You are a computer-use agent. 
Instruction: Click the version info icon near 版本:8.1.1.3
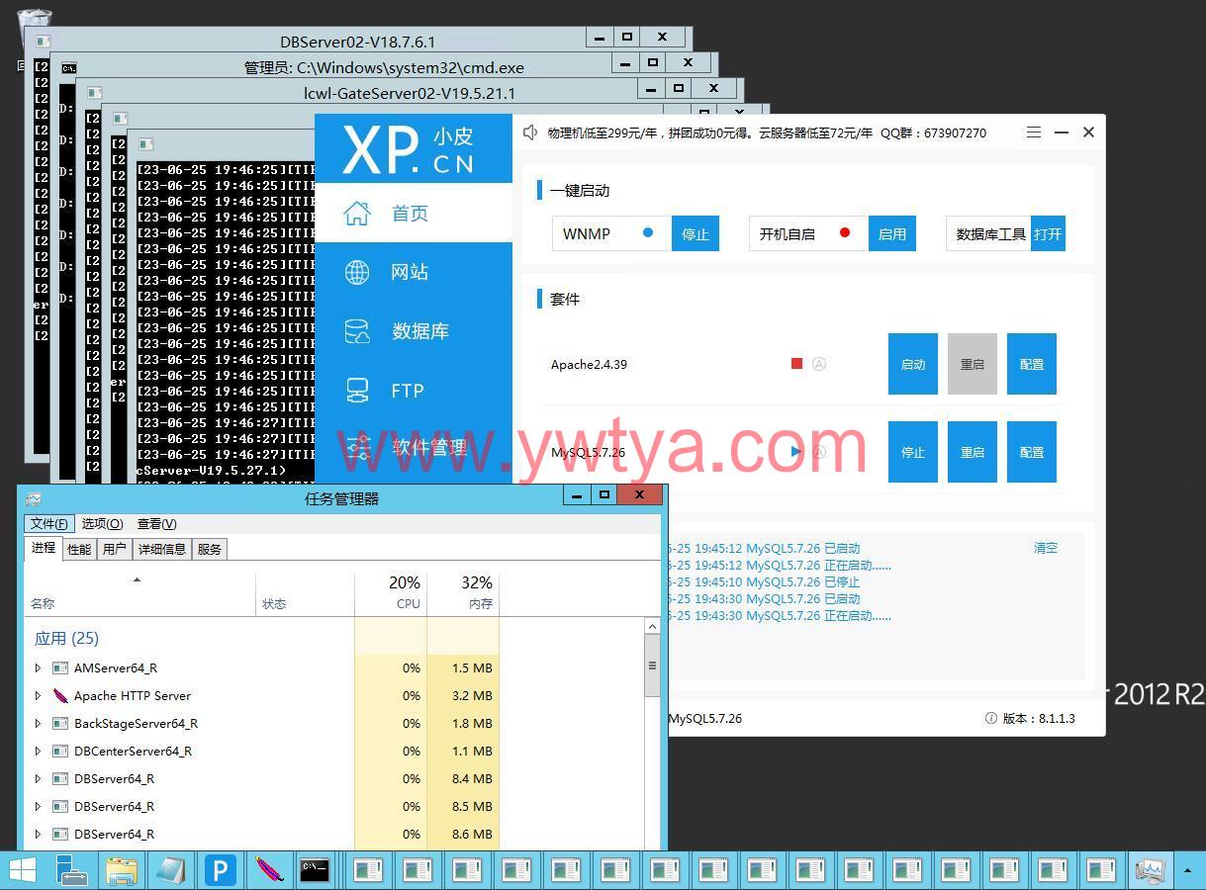(991, 719)
